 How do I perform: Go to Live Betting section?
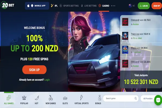pyautogui.click(x=89, y=6)
